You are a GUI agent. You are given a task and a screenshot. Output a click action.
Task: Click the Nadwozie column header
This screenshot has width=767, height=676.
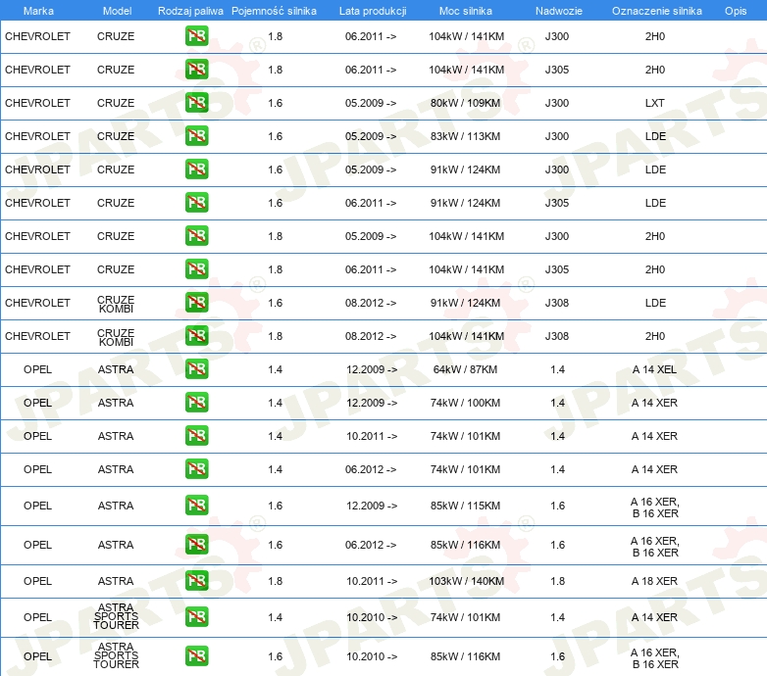[x=559, y=11]
